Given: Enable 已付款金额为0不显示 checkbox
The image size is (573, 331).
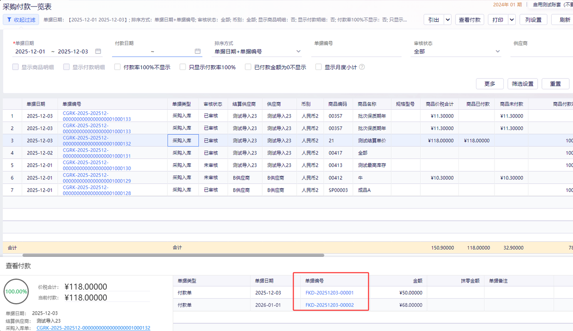Looking at the screenshot, I should tap(248, 67).
